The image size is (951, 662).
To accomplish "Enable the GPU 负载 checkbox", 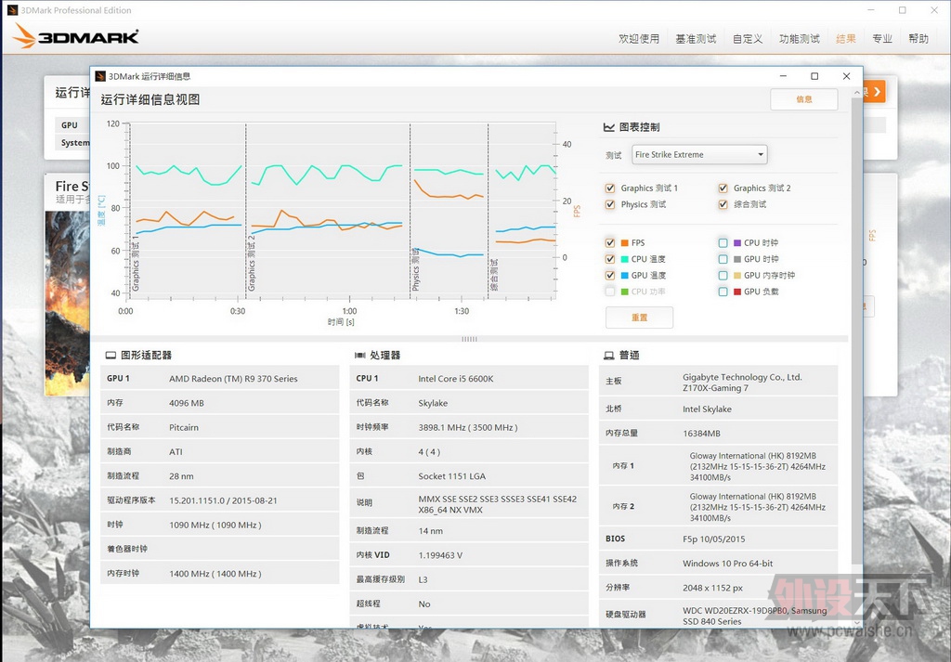I will pos(723,292).
